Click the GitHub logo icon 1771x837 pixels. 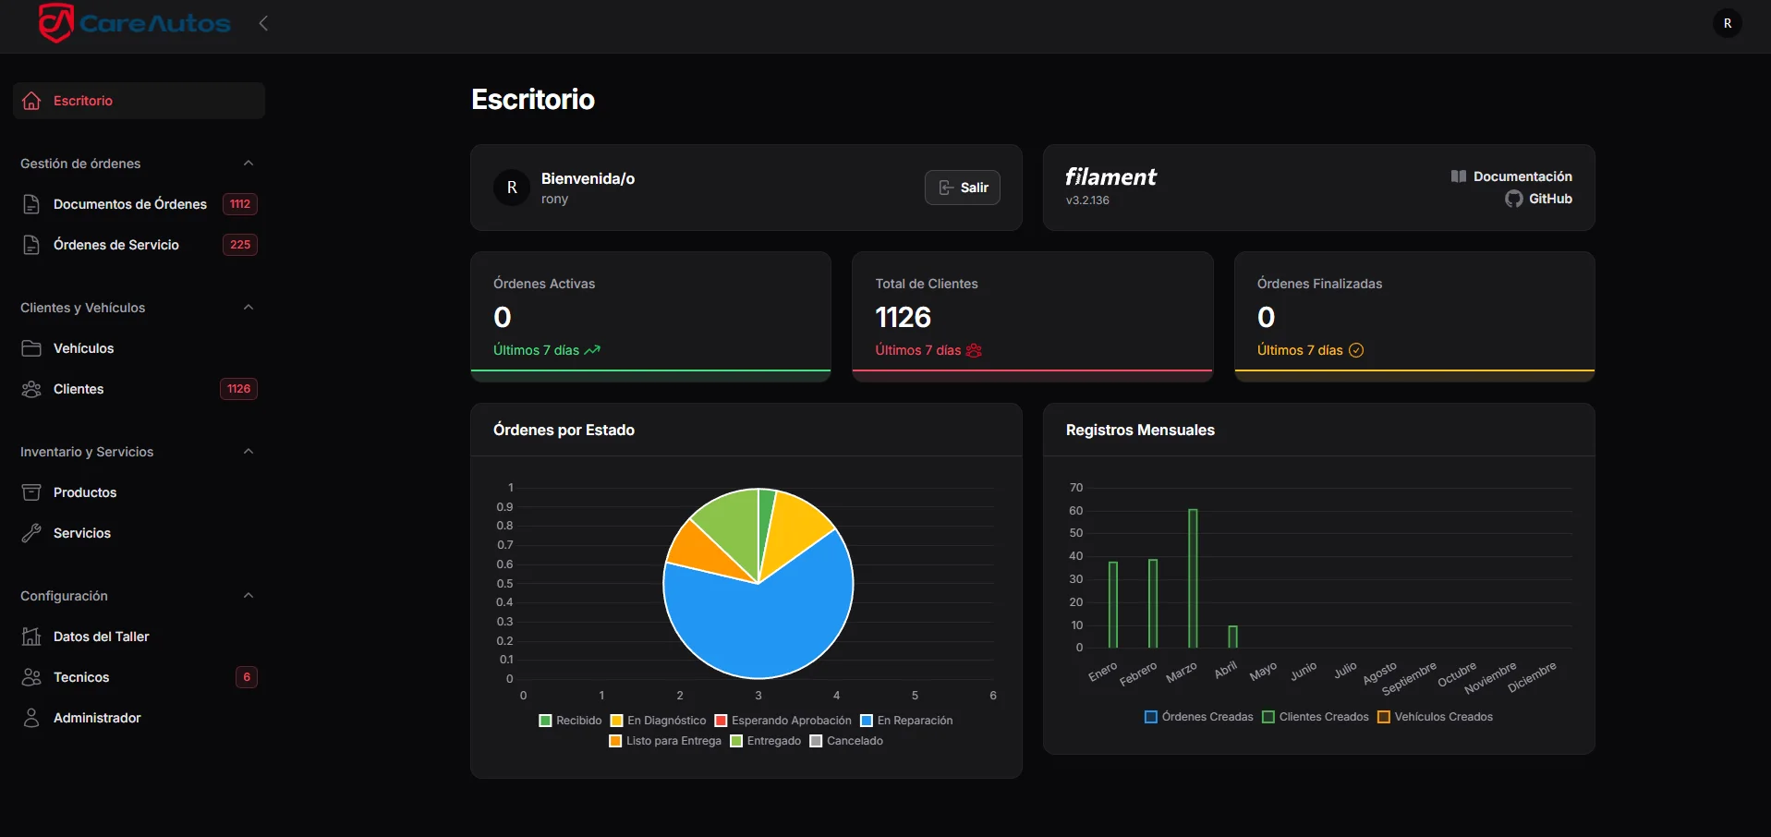[1513, 199]
